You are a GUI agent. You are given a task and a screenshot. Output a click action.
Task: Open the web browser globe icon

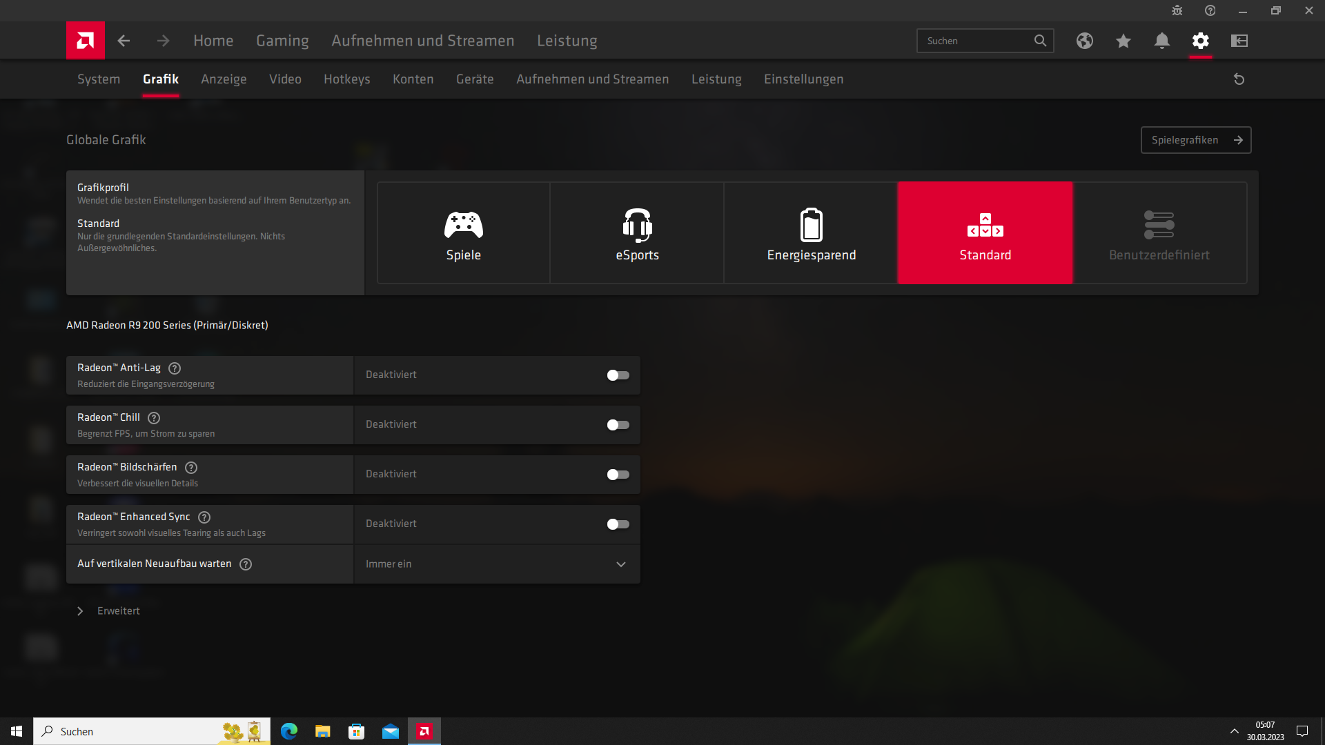pyautogui.click(x=1085, y=41)
